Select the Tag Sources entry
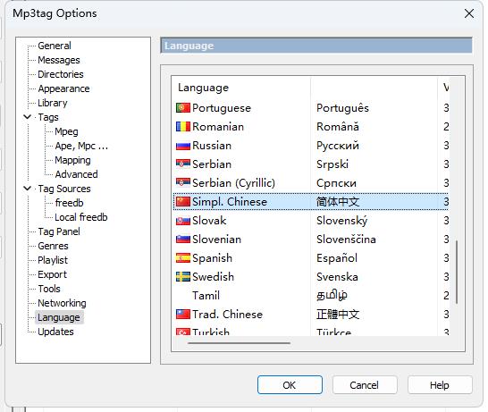 point(64,189)
